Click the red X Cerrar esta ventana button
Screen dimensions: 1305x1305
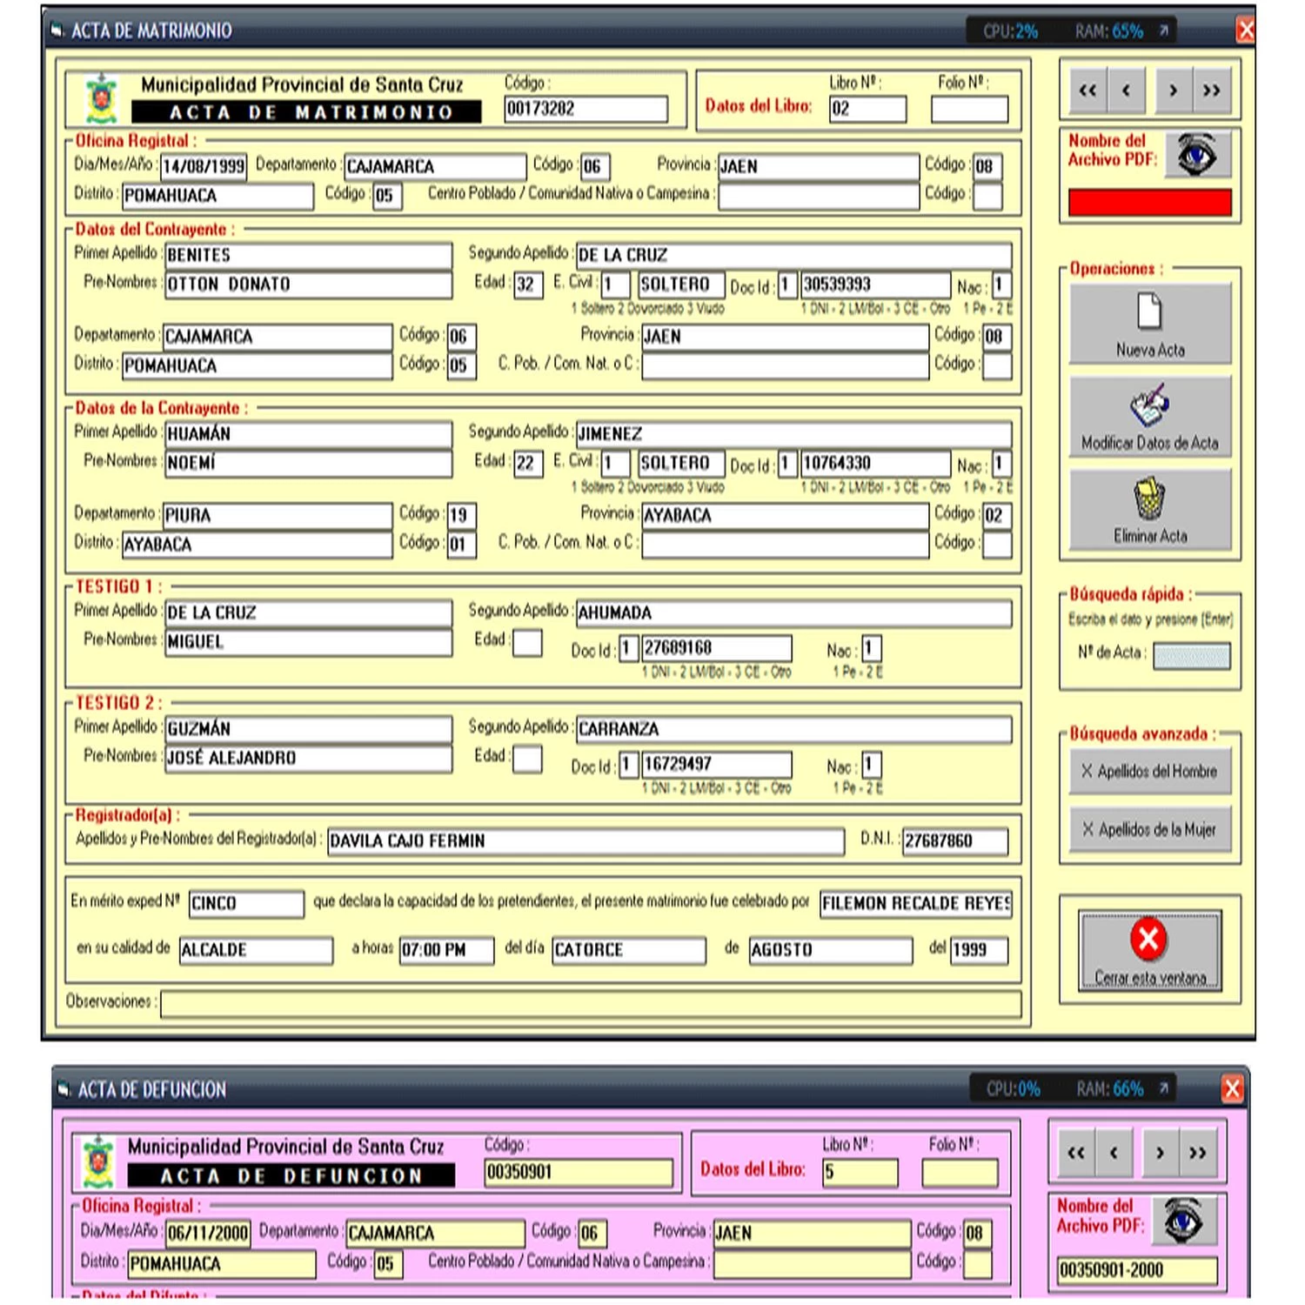coord(1149,950)
